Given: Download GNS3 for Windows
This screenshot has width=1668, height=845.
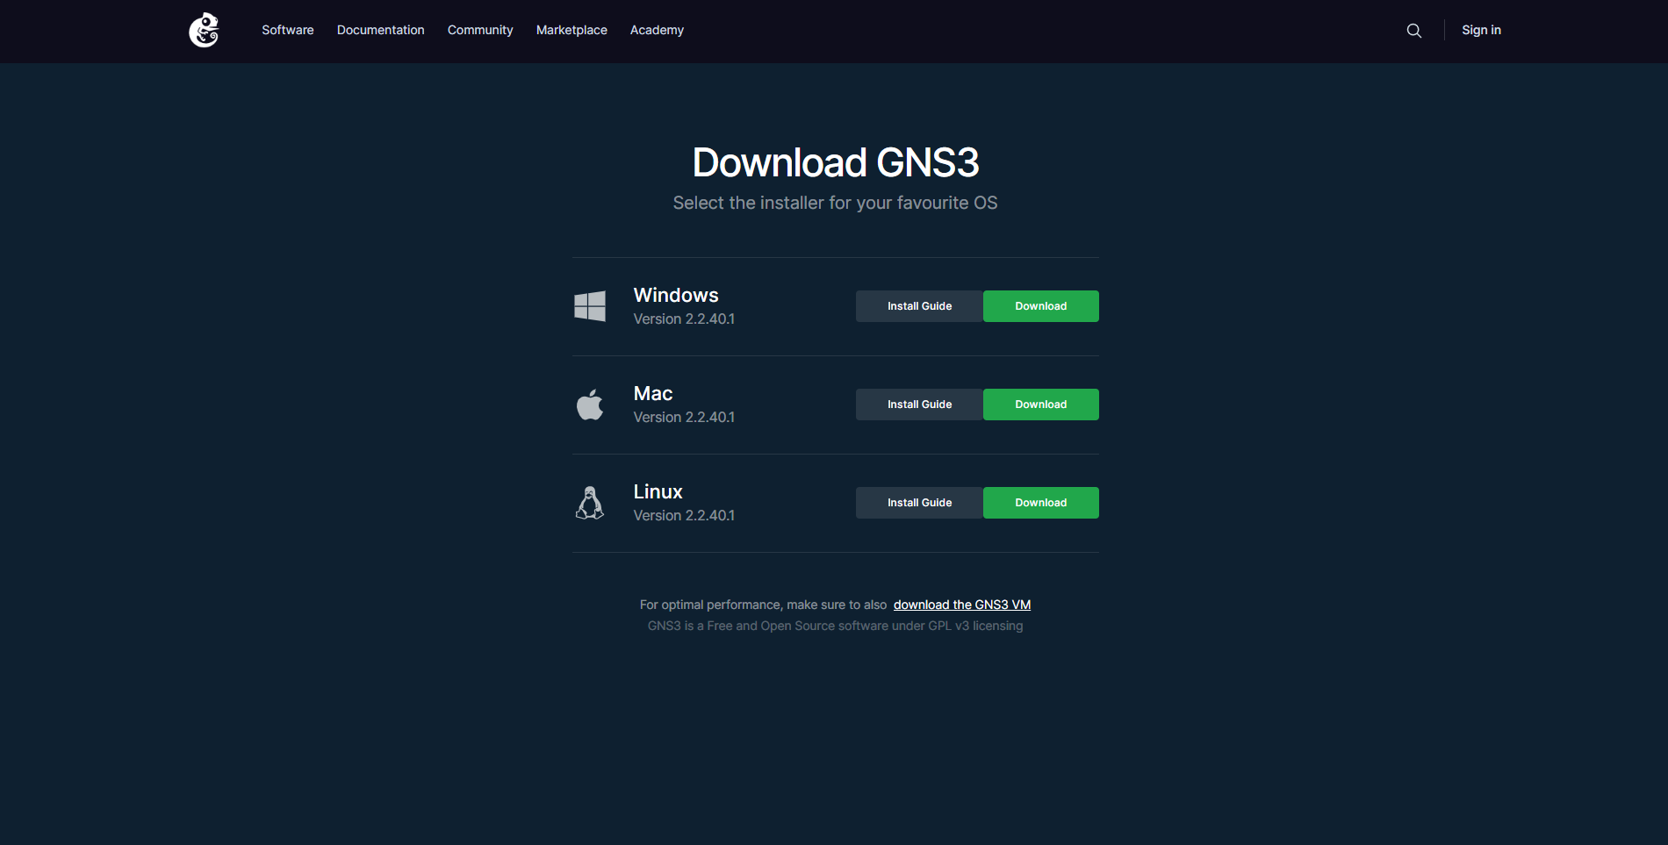Looking at the screenshot, I should coord(1041,306).
